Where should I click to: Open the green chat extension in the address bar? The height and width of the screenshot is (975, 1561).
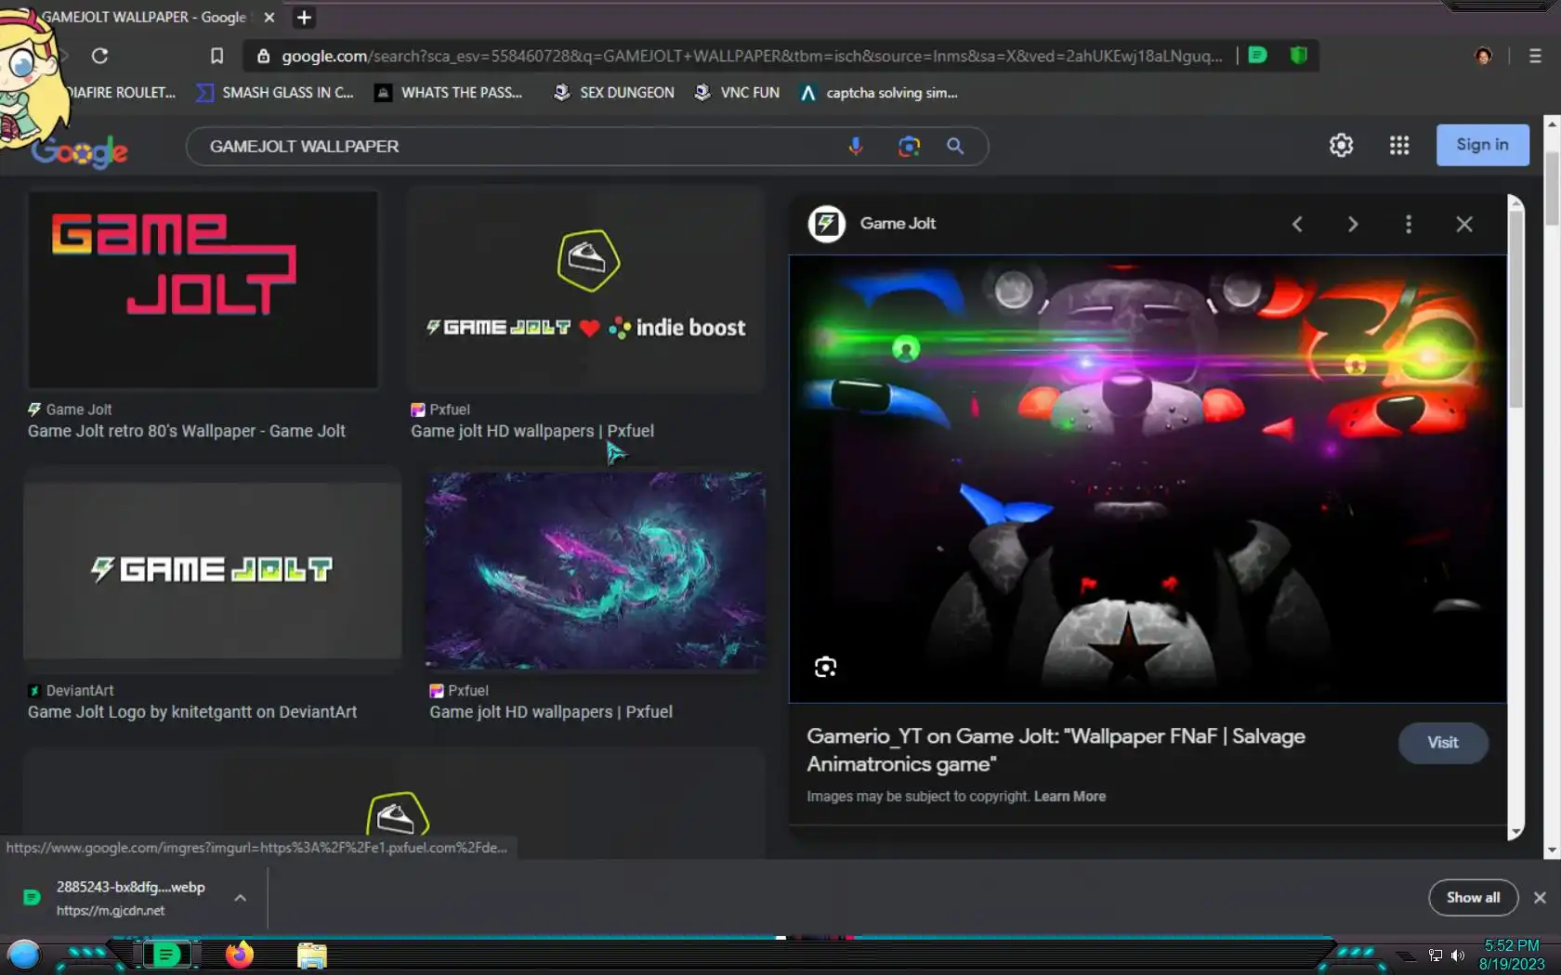1257,55
